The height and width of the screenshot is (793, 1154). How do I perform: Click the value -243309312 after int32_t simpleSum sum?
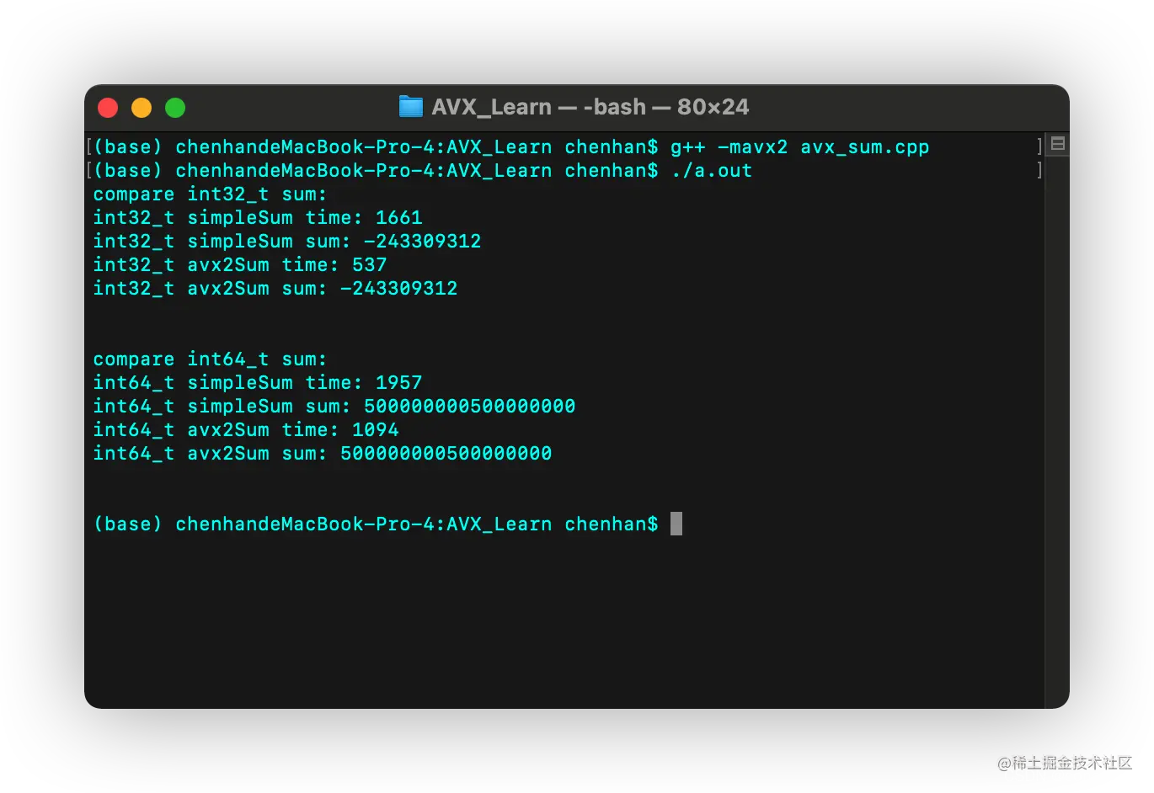click(422, 242)
